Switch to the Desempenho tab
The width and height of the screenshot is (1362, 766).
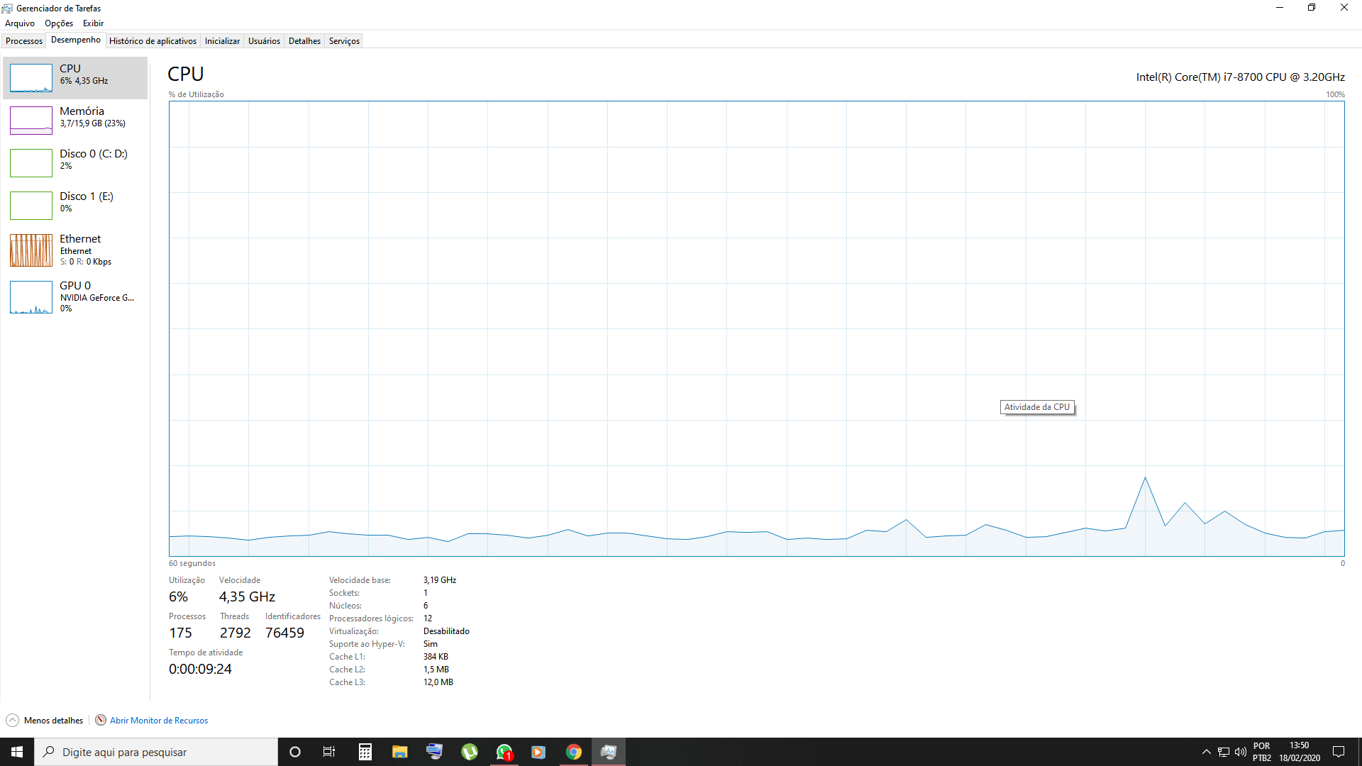pyautogui.click(x=76, y=40)
